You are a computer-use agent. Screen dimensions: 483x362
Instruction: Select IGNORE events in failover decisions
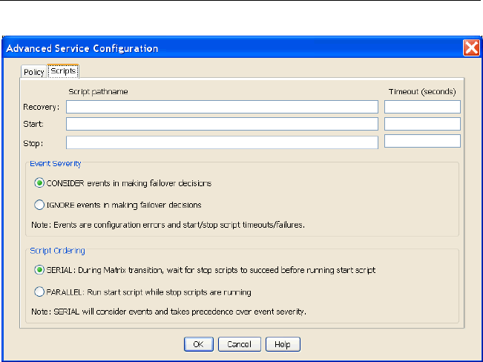pyautogui.click(x=40, y=205)
